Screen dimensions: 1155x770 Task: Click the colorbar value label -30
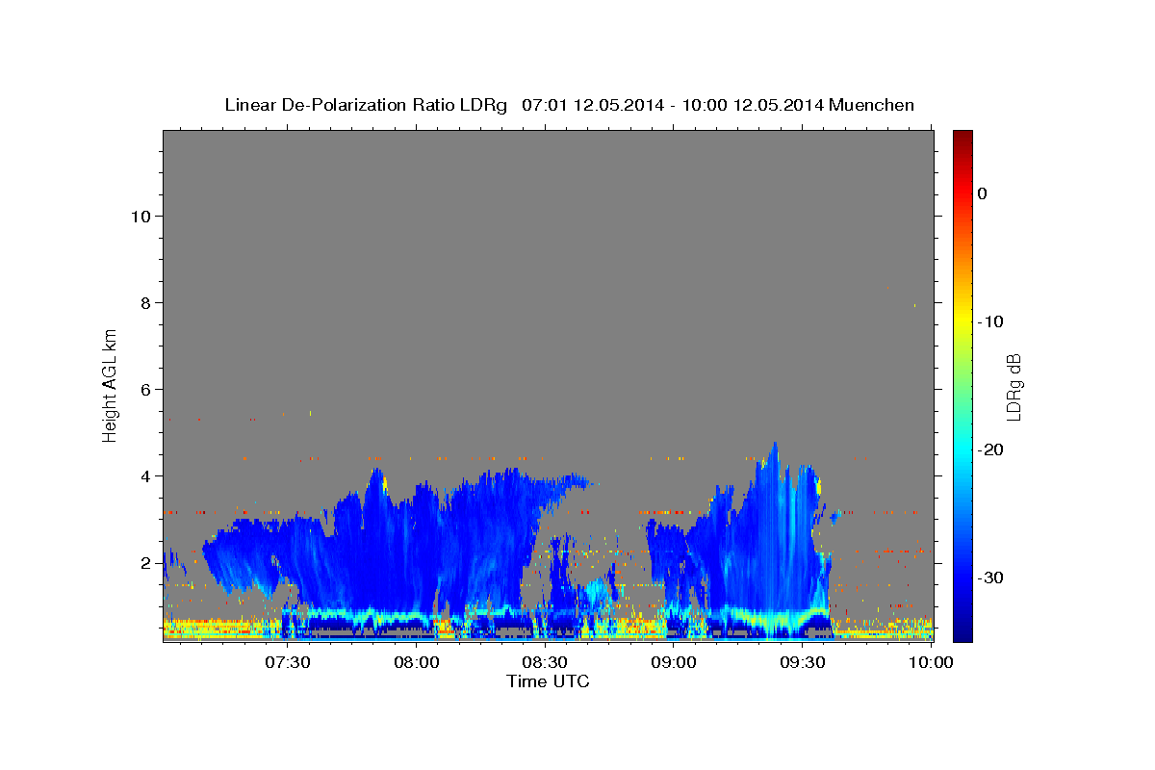click(x=991, y=577)
